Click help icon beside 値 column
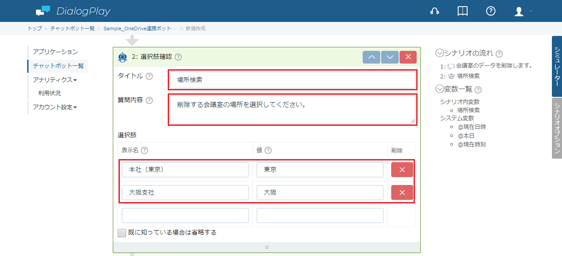Image resolution: width=562 pixels, height=256 pixels. coord(268,150)
